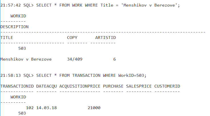Click the TITLE column header

(x=7, y=38)
